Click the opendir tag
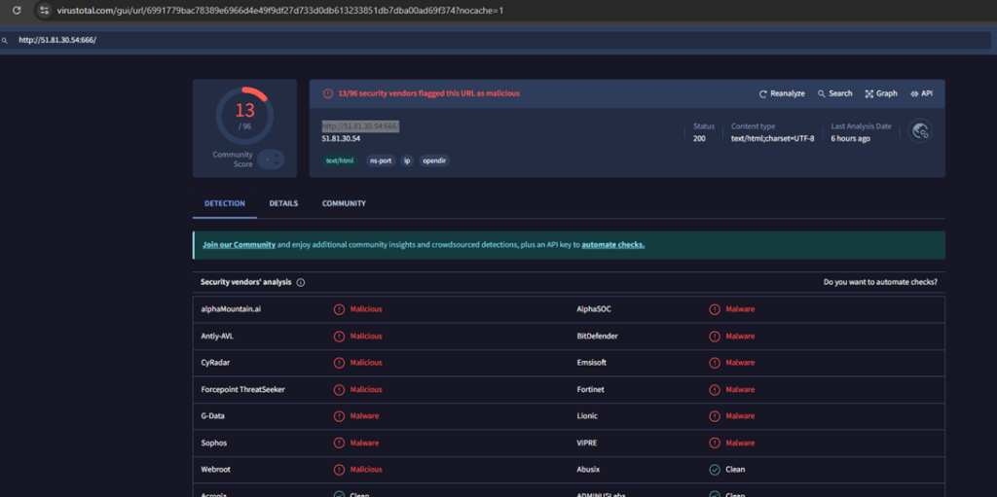Viewport: 997px width, 497px height. 434,160
